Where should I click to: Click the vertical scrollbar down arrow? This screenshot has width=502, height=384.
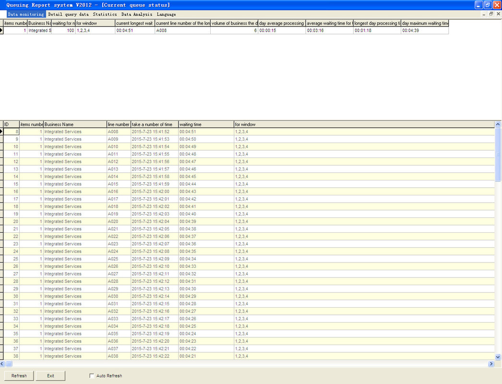tap(498, 357)
